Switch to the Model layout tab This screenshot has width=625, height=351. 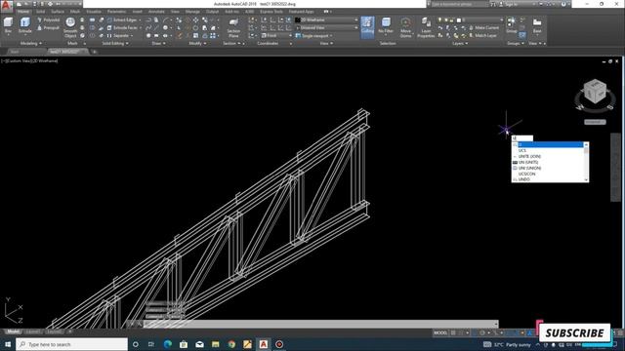pos(13,331)
